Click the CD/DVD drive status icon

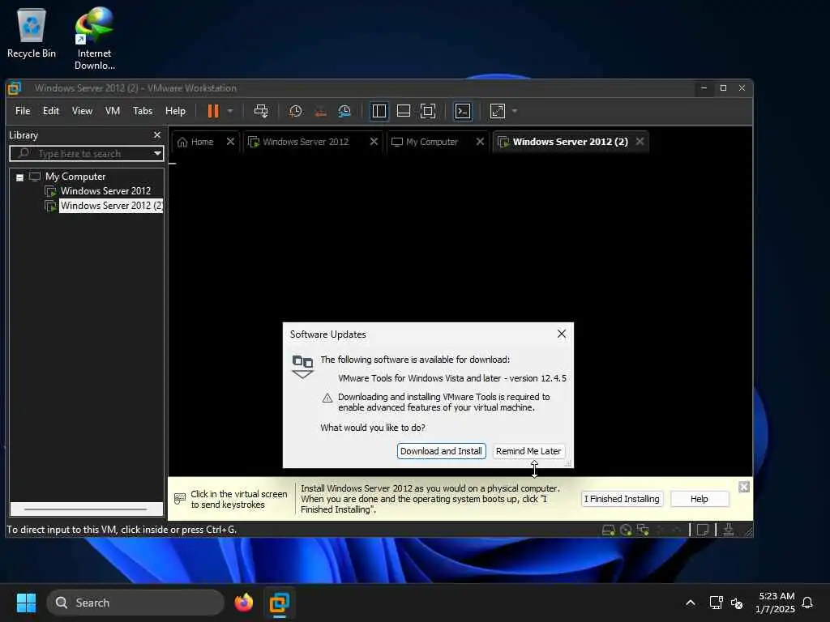pos(626,530)
